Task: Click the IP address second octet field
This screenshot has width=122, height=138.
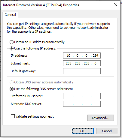Action: pyautogui.click(x=77, y=55)
